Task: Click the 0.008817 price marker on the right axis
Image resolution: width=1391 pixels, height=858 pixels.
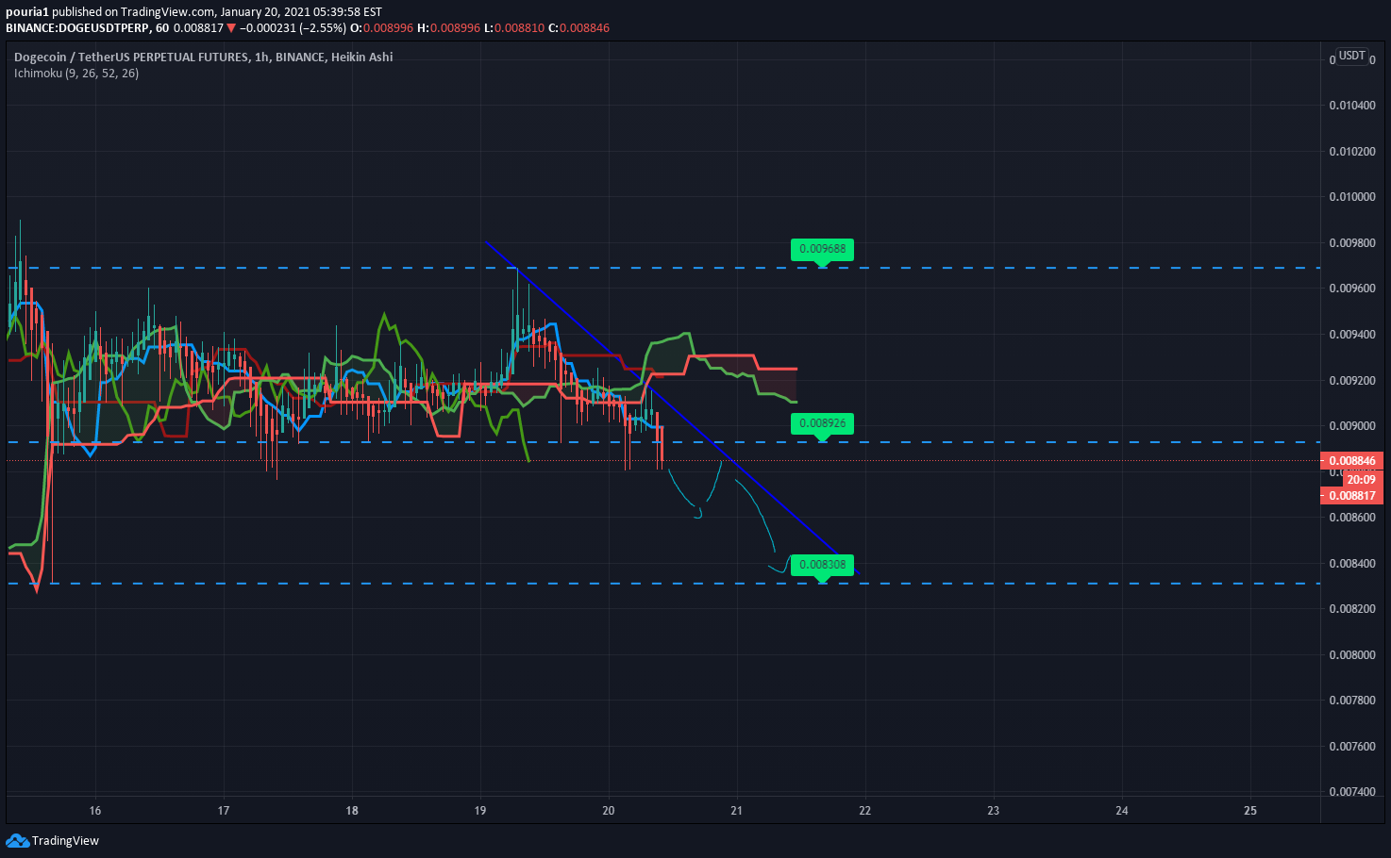Action: pos(1351,495)
